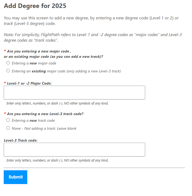Click the intro paragraph about adding a new degree
This screenshot has height=196, width=192.
click(91, 21)
